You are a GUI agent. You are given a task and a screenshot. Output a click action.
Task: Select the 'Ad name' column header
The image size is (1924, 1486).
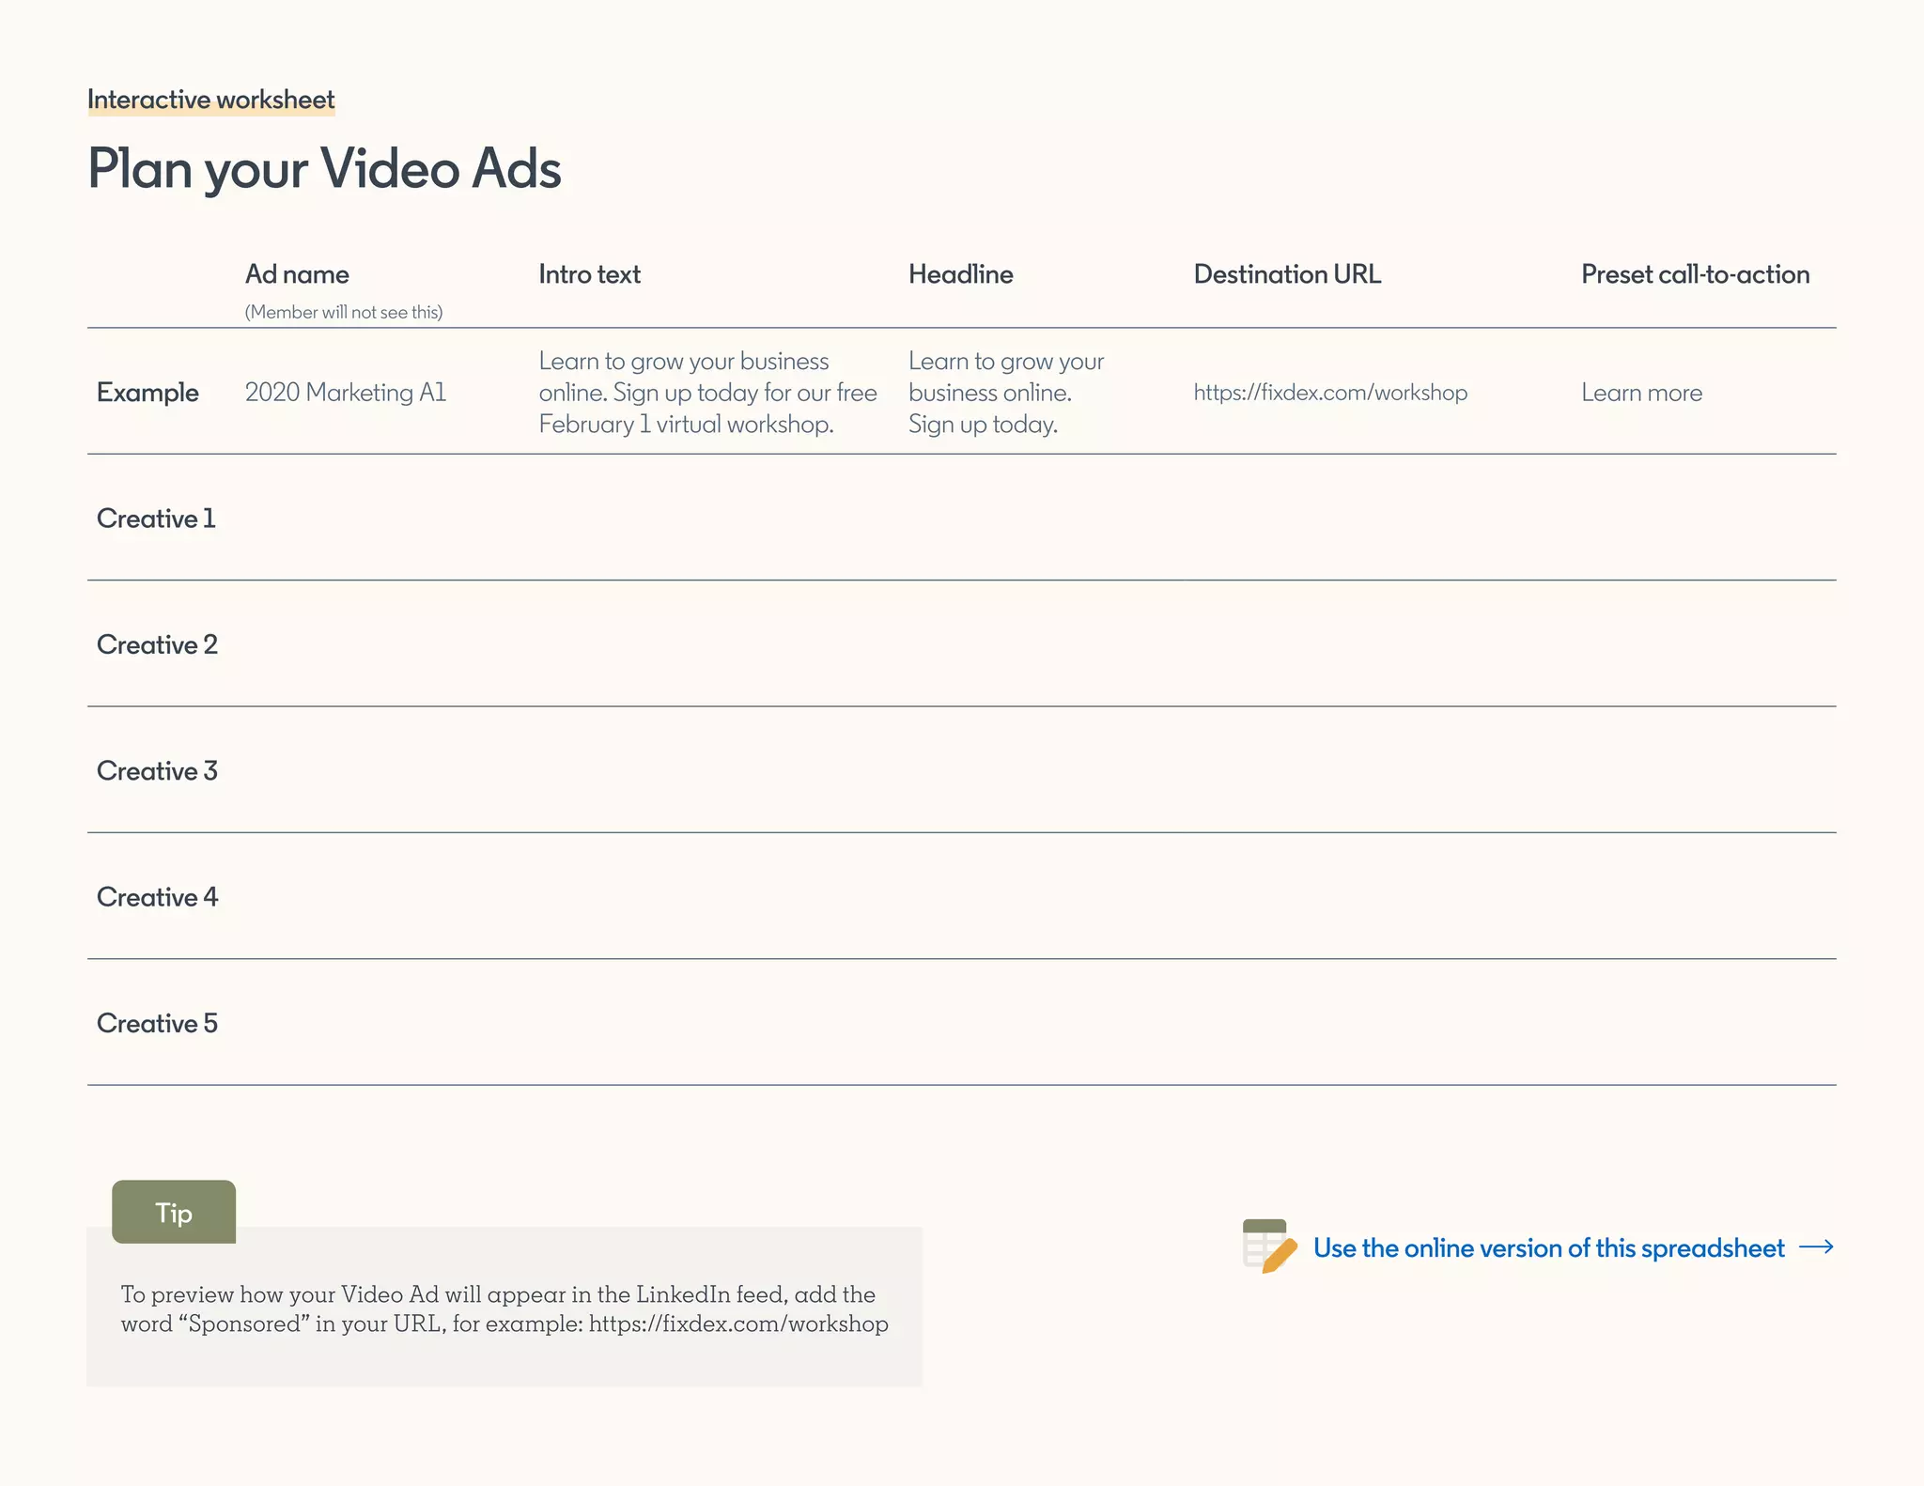(x=297, y=274)
